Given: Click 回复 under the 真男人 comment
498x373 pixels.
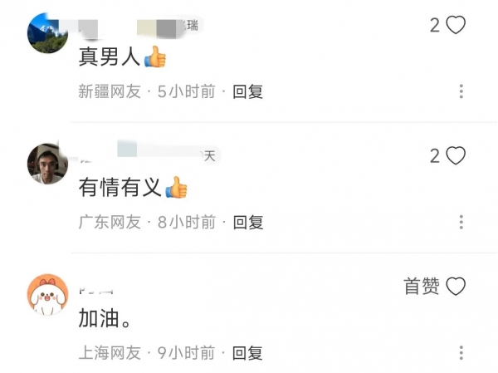Looking at the screenshot, I should pyautogui.click(x=247, y=91).
